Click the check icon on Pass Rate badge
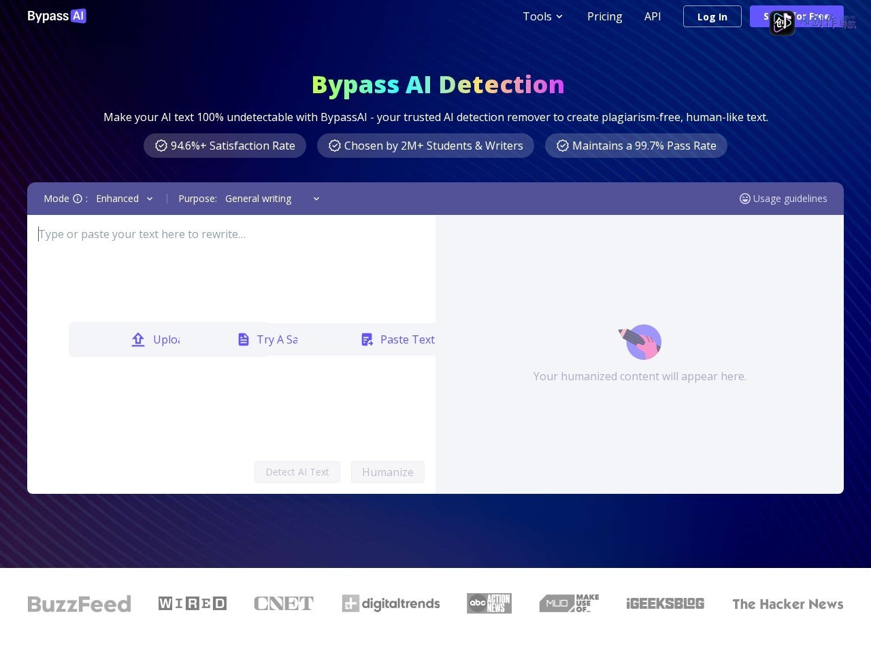This screenshot has height=653, width=871. (563, 146)
